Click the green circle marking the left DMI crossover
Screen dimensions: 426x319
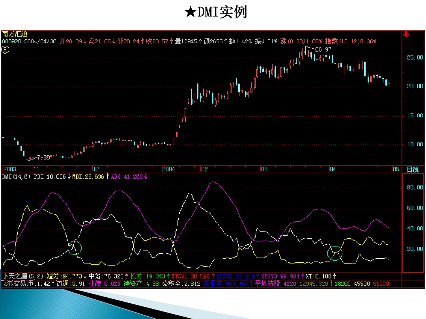pos(75,248)
